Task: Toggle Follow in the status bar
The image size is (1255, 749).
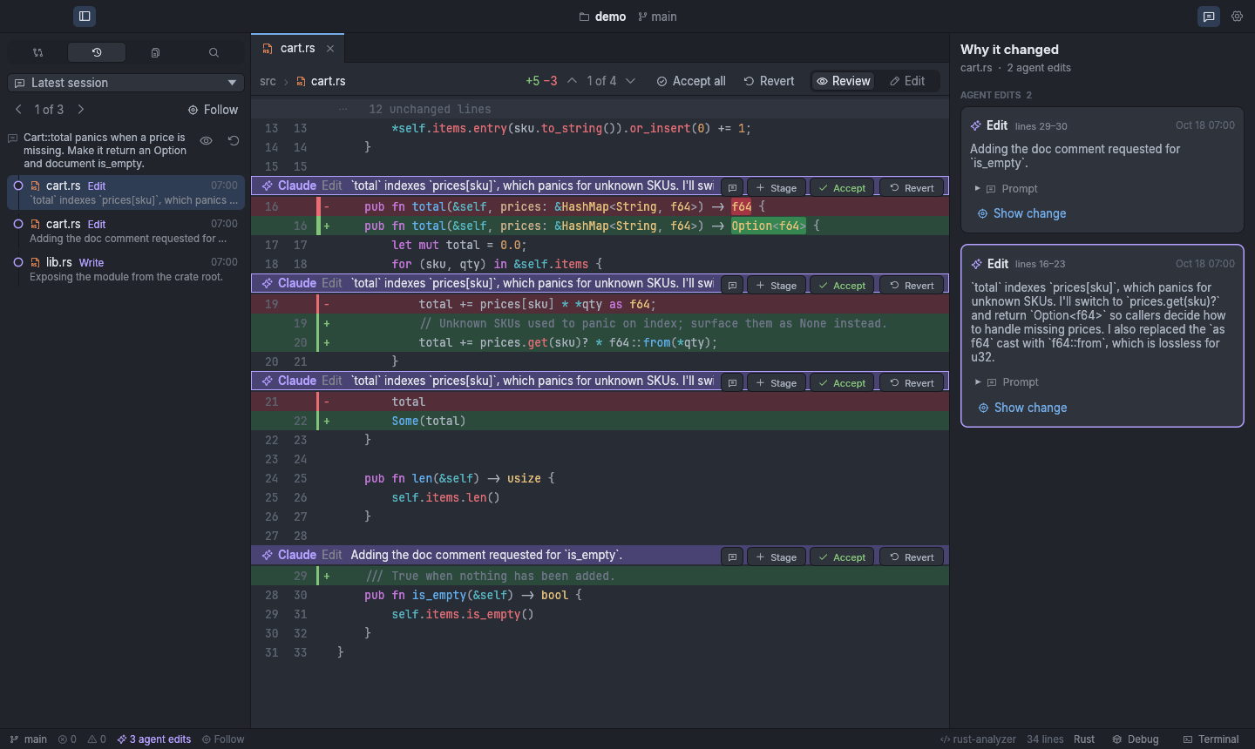Action: (x=223, y=739)
